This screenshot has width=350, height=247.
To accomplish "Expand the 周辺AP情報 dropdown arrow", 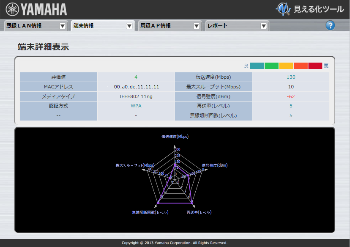I will pyautogui.click(x=196, y=26).
